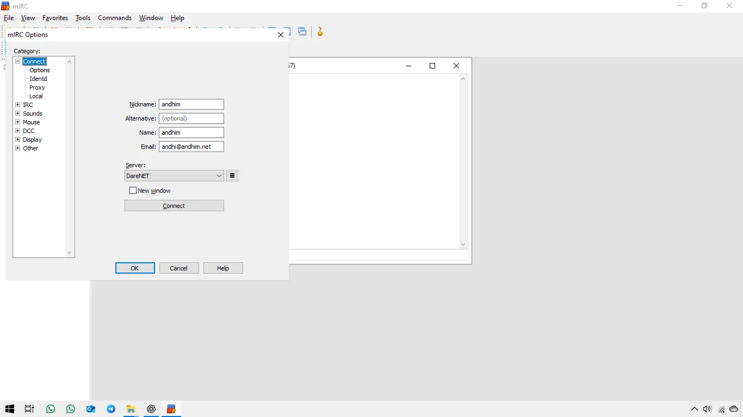
Task: Expand the IRC category
Action: tap(17, 105)
